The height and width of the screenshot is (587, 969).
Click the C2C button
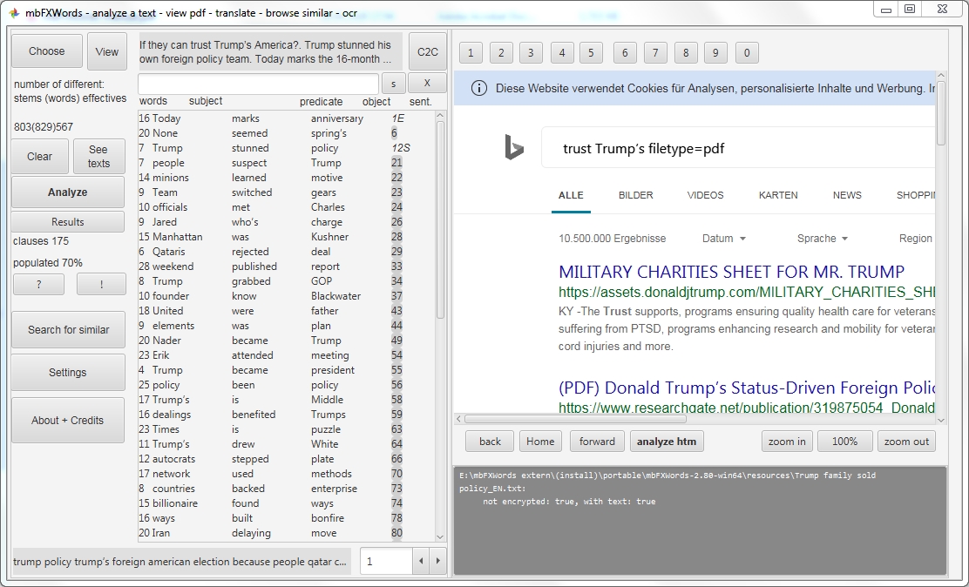pos(428,52)
